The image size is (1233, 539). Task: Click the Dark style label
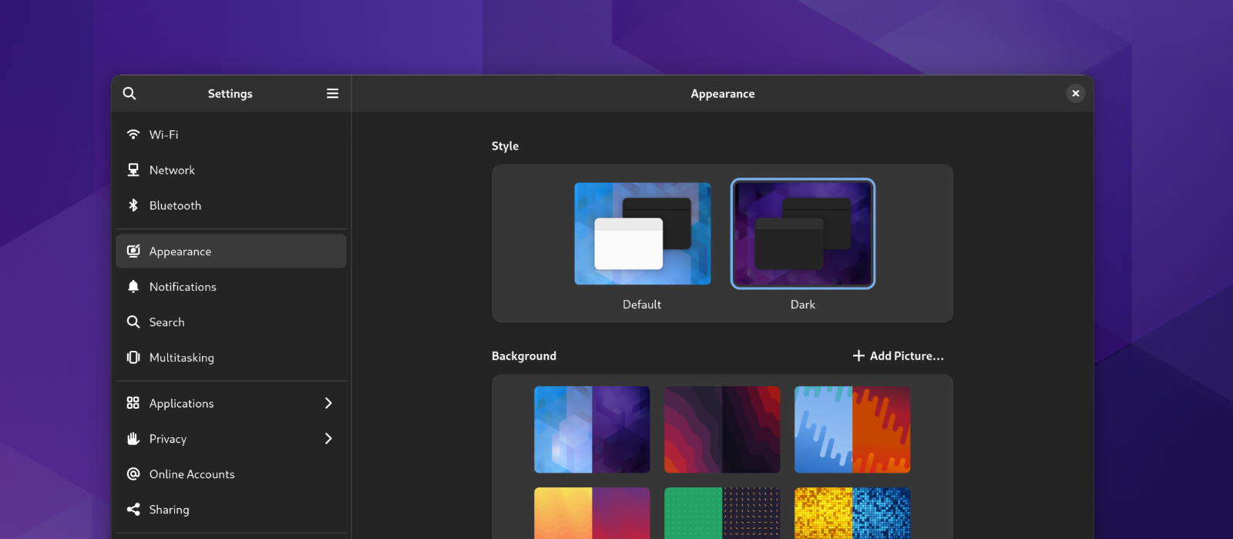(x=803, y=305)
